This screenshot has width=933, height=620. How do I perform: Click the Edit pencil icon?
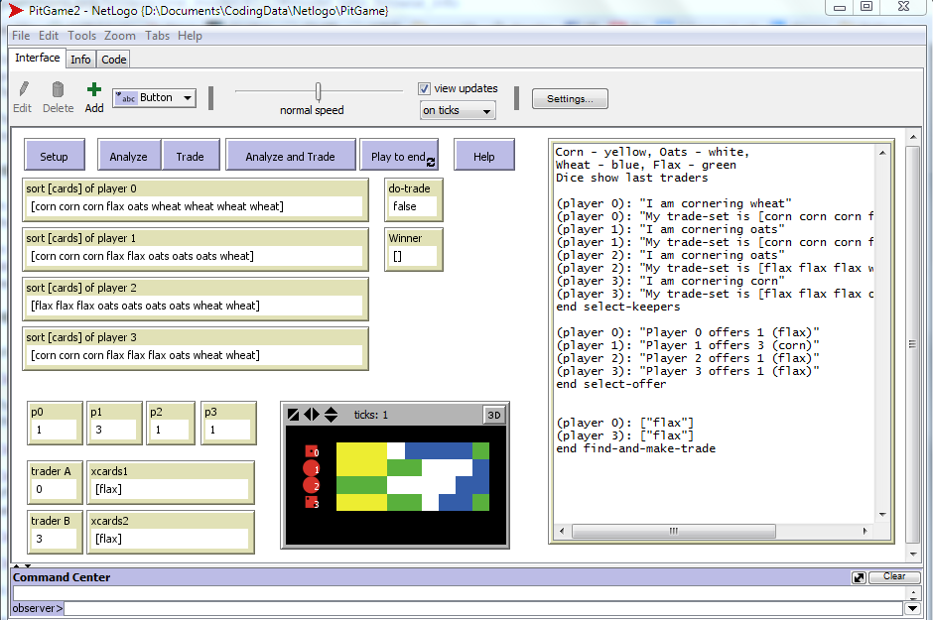(23, 90)
